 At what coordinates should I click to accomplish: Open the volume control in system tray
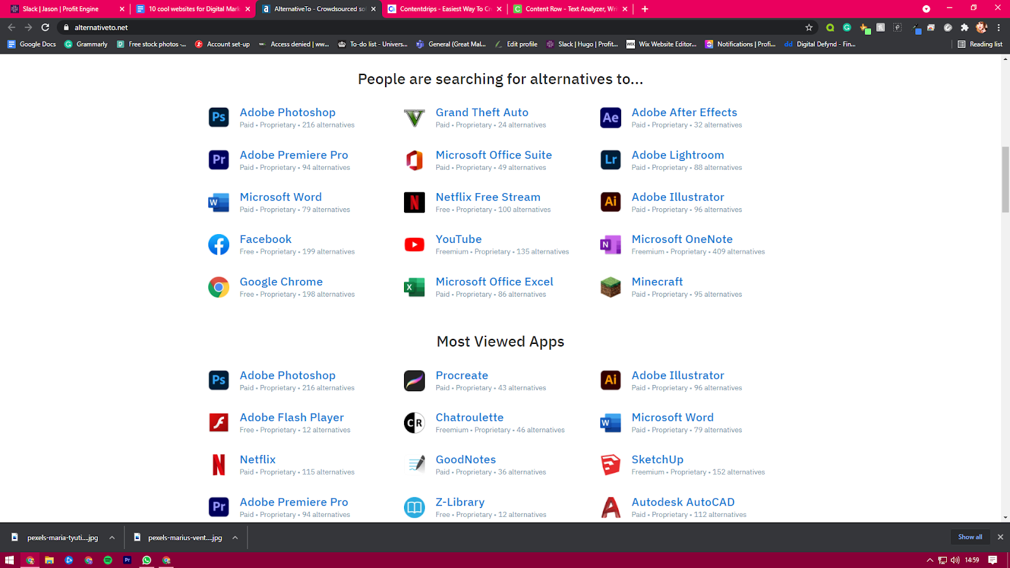[955, 560]
